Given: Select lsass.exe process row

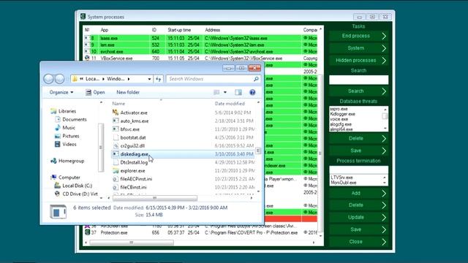Looking at the screenshot, I should (x=200, y=38).
